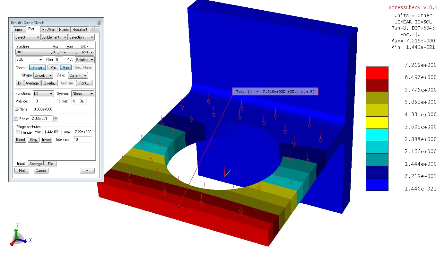This screenshot has height=257, width=445.
Task: Click the Average function button
Action: [x=33, y=83]
